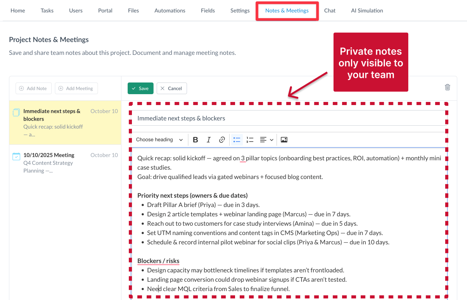Toggle off the bulleted list formatting
467x300 pixels.
[x=237, y=139]
